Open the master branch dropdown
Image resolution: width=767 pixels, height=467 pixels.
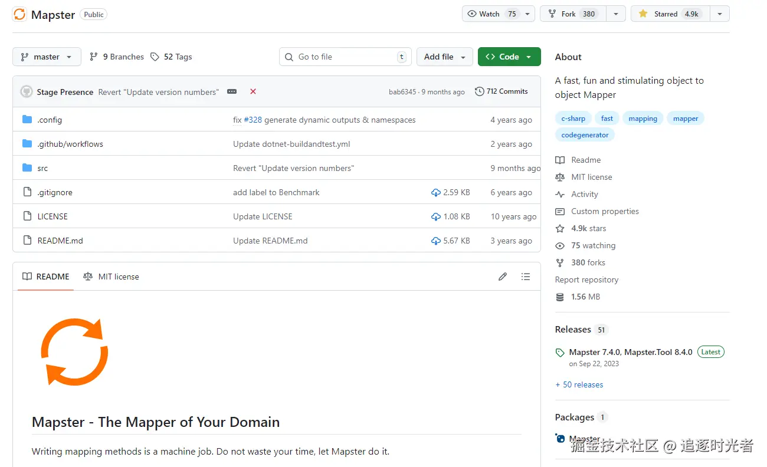pyautogui.click(x=47, y=57)
